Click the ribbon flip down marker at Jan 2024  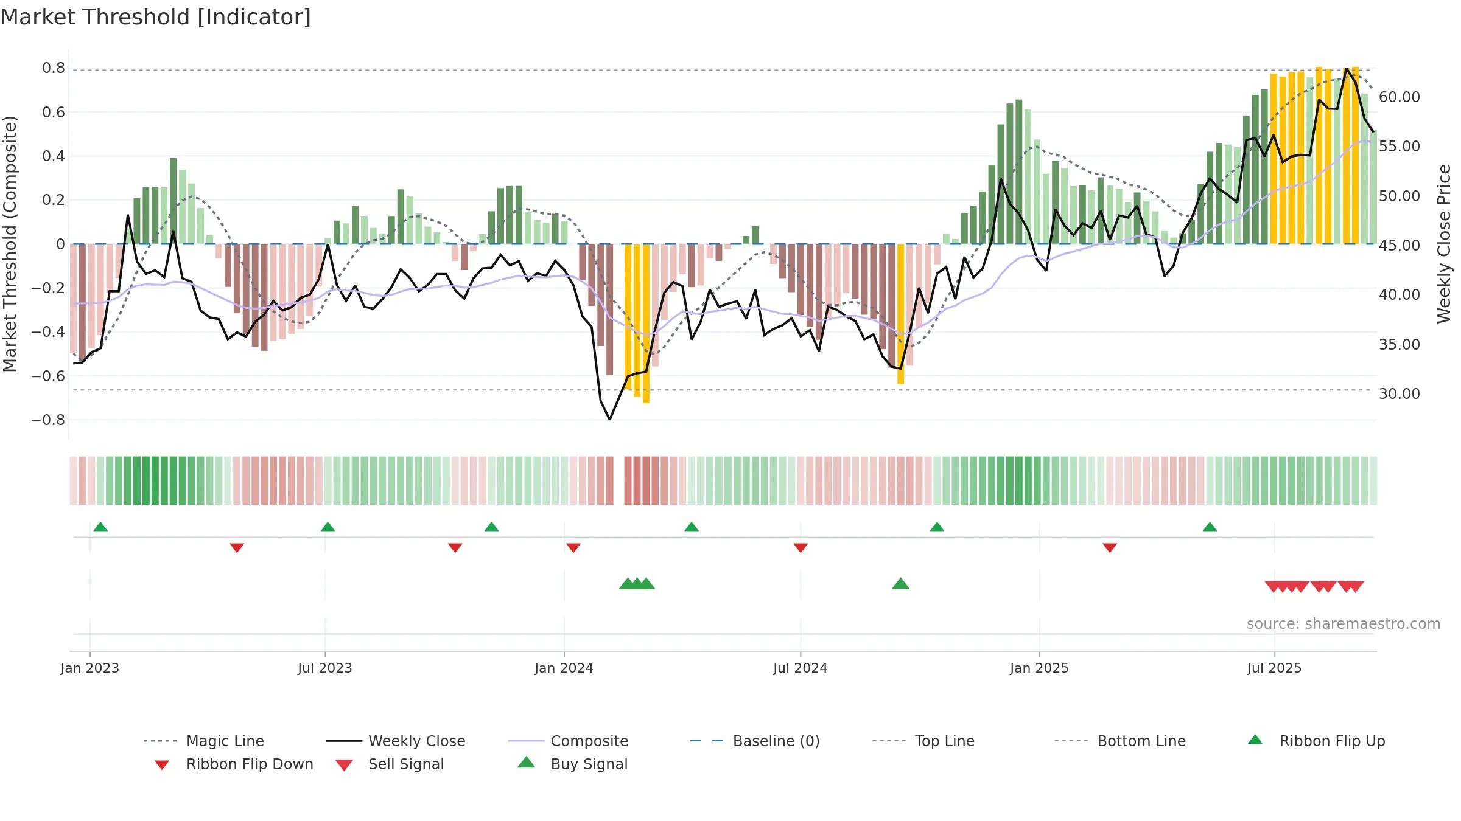point(573,548)
